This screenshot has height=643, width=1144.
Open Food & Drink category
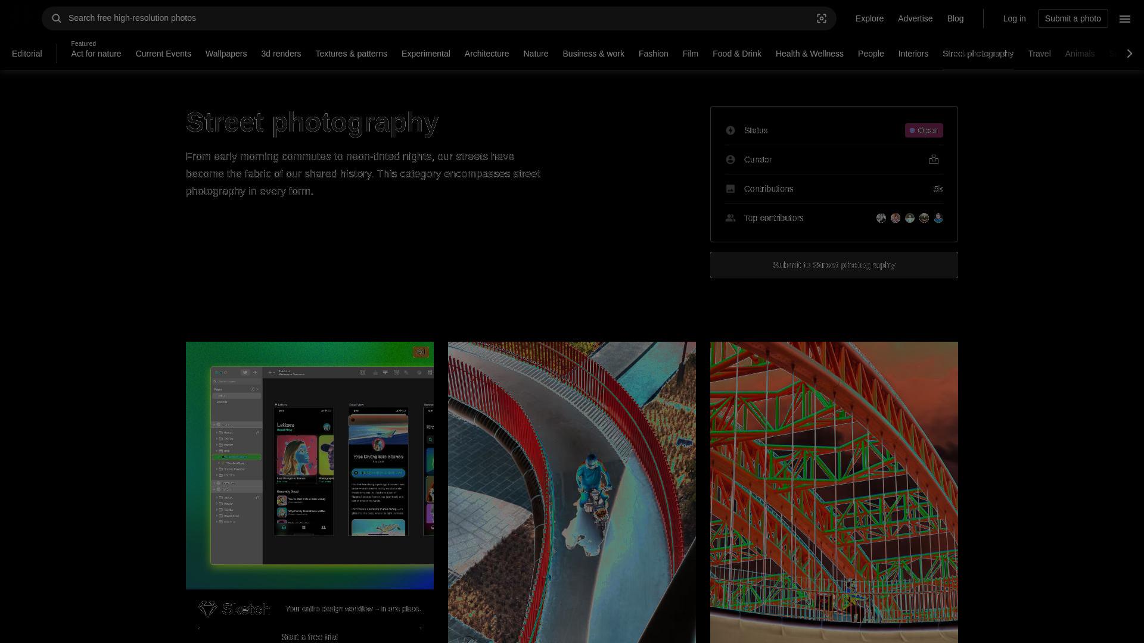click(736, 54)
